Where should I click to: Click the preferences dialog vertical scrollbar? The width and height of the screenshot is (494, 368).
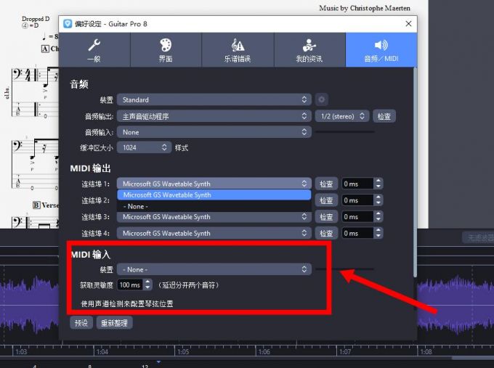(x=416, y=173)
